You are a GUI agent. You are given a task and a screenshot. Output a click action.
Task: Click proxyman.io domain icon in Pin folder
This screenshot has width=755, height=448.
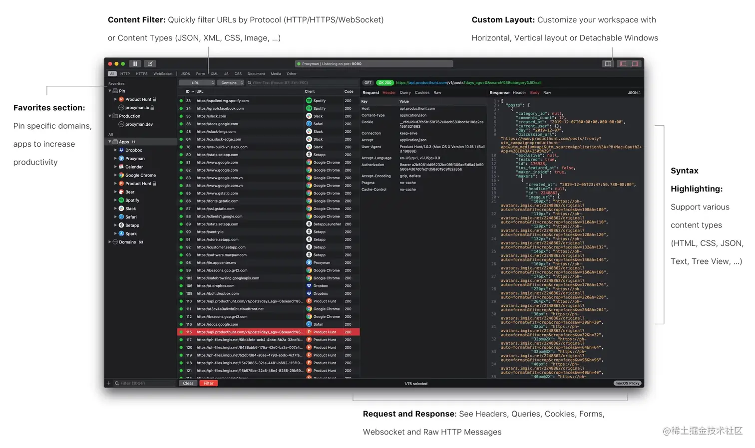point(121,108)
